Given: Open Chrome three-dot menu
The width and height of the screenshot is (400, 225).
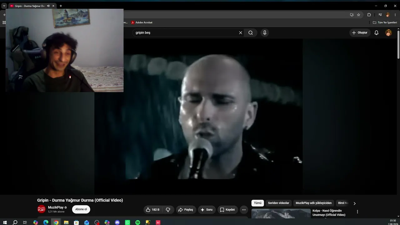Looking at the screenshot, I should click(x=395, y=15).
